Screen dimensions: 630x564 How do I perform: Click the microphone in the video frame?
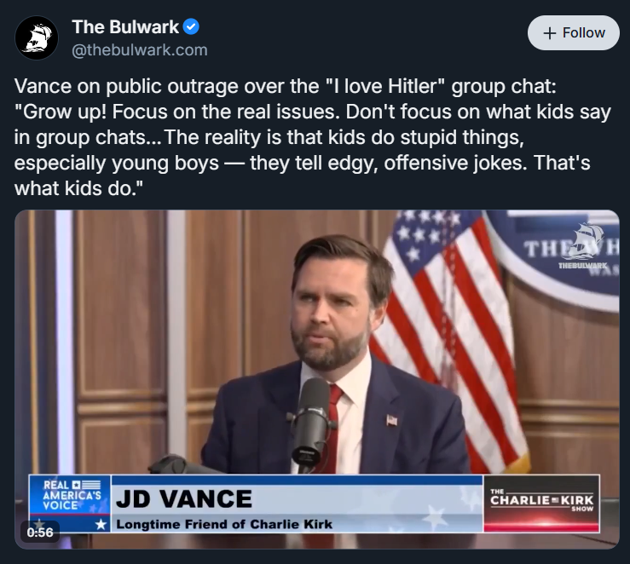(313, 417)
